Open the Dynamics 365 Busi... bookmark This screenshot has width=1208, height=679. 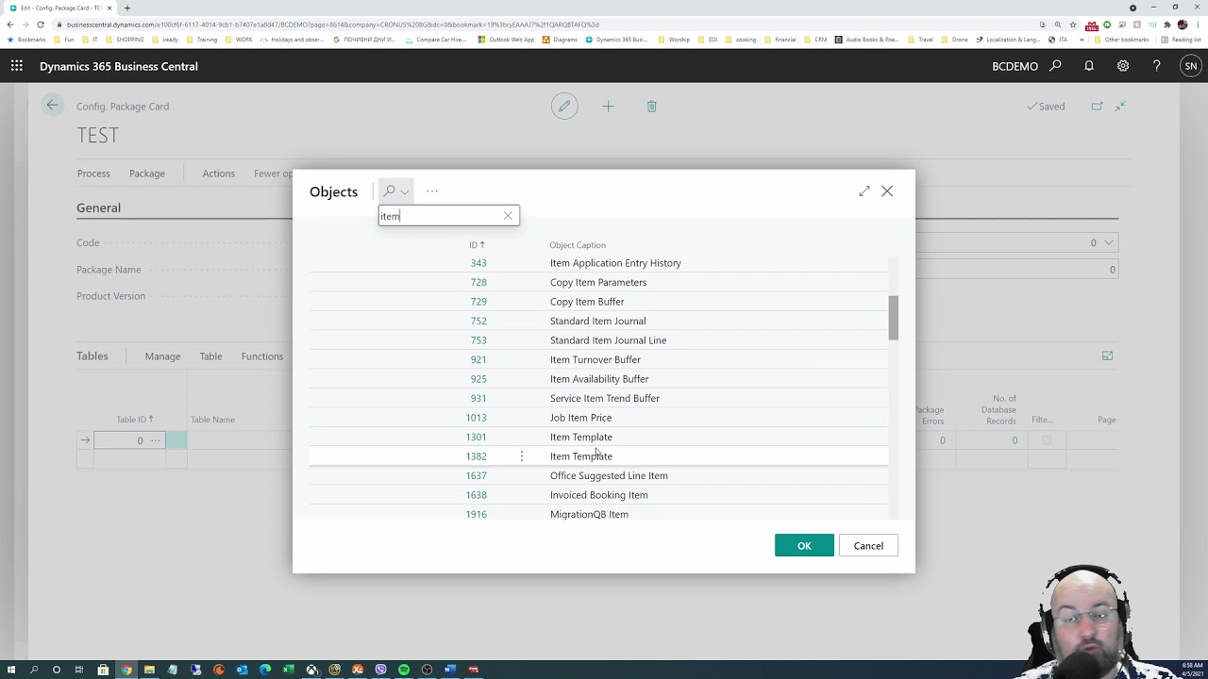tap(616, 40)
